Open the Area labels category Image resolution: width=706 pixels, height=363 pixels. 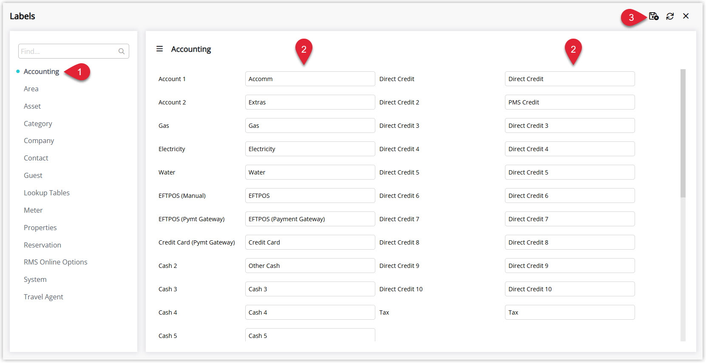[x=31, y=89]
